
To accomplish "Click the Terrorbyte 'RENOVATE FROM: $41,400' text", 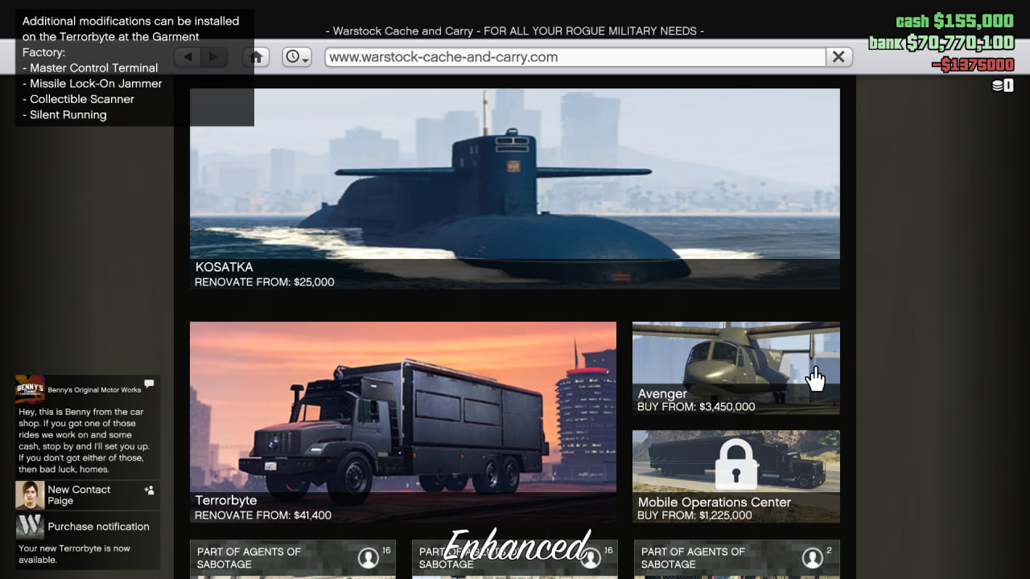I will coord(263,515).
